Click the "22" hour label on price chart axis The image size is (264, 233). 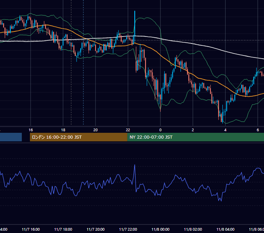tap(128, 130)
